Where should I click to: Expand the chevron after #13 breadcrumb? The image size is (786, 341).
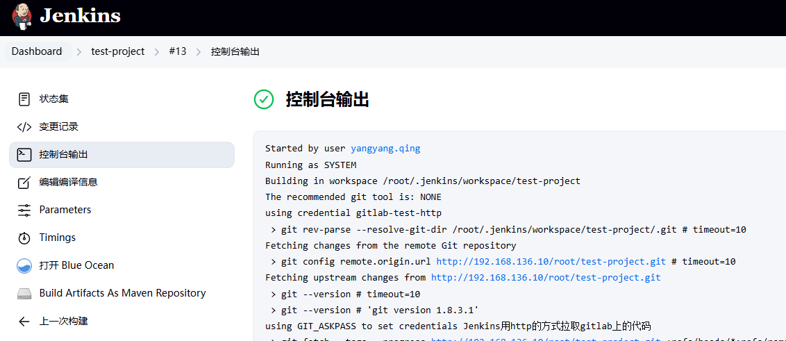click(199, 51)
